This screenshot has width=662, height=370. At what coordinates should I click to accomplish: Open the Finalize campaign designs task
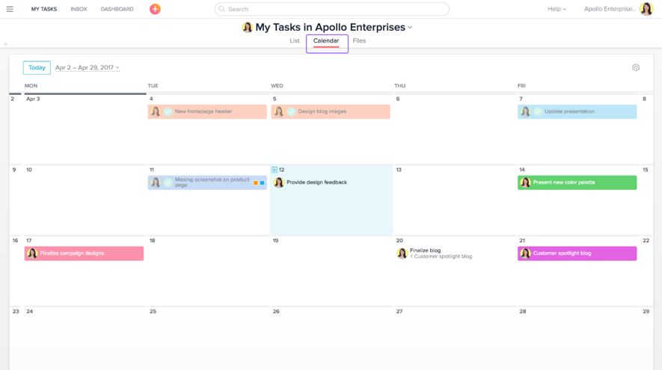pos(84,253)
